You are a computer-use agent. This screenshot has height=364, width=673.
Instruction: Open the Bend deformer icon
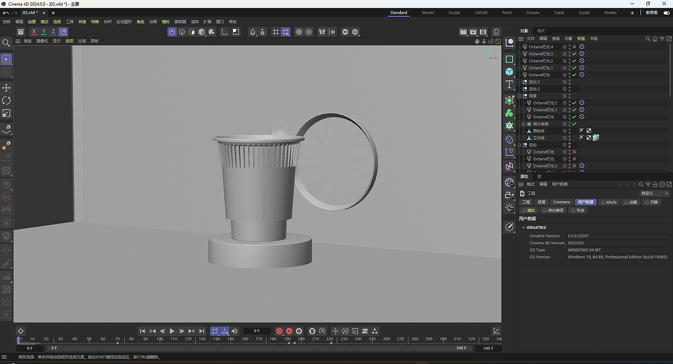tap(509, 140)
